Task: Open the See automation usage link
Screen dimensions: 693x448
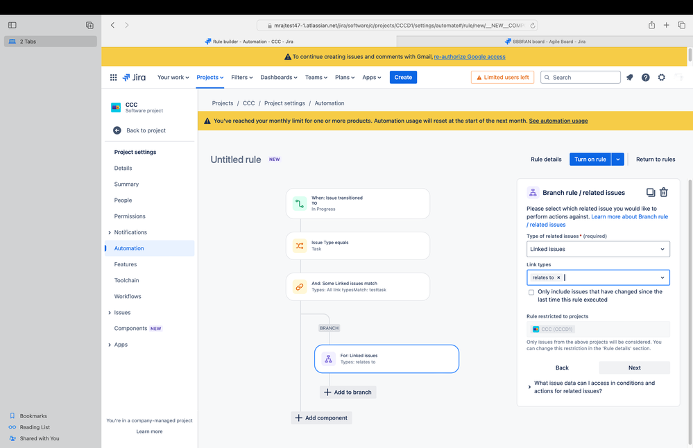Action: (558, 121)
